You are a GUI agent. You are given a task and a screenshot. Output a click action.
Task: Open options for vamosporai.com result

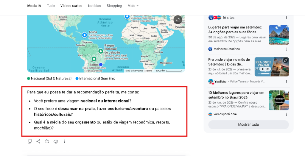point(286,114)
